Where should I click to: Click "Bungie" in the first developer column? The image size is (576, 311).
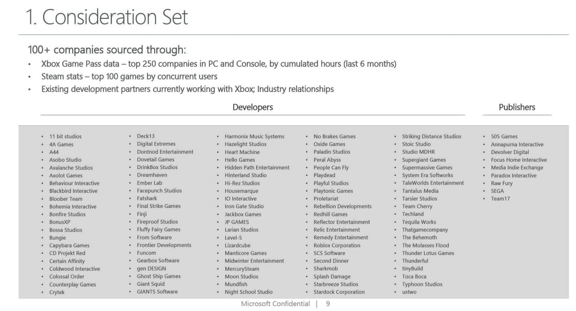coord(58,238)
